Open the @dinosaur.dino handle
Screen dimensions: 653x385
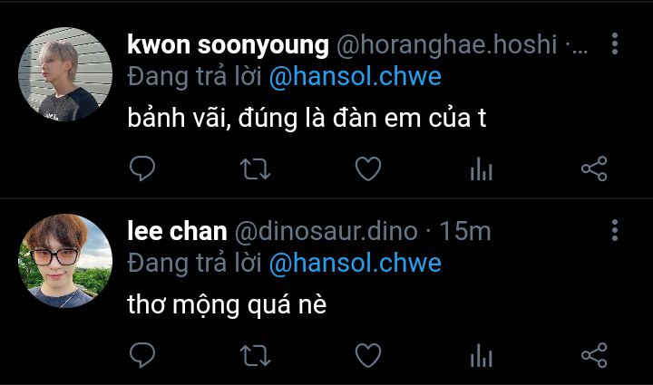pos(326,232)
